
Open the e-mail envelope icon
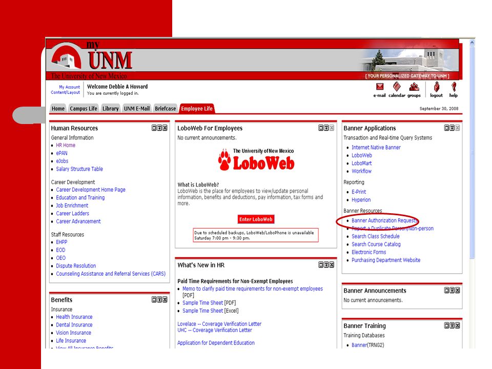(x=380, y=87)
